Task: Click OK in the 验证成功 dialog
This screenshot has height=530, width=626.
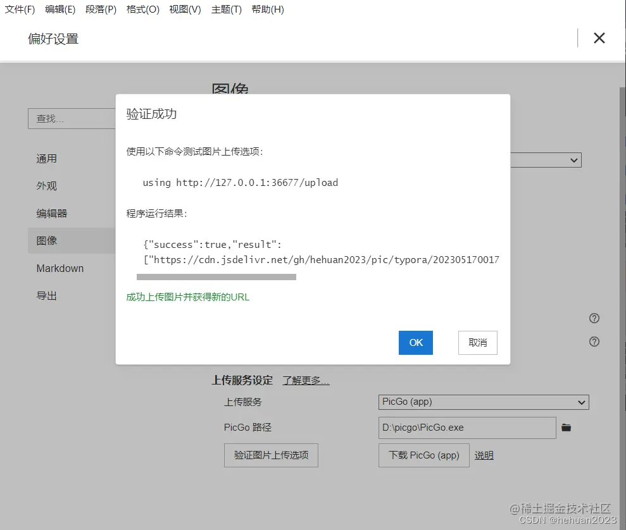Action: [x=416, y=343]
